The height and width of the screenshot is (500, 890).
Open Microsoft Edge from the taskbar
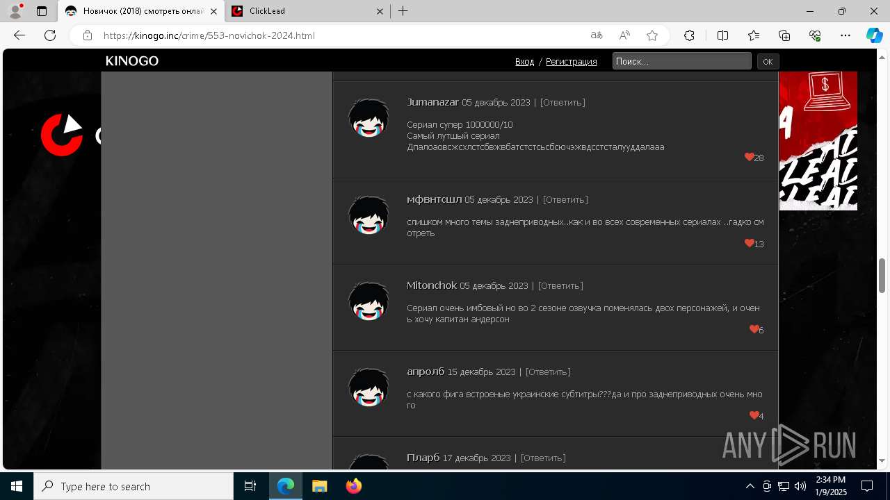[x=286, y=486]
